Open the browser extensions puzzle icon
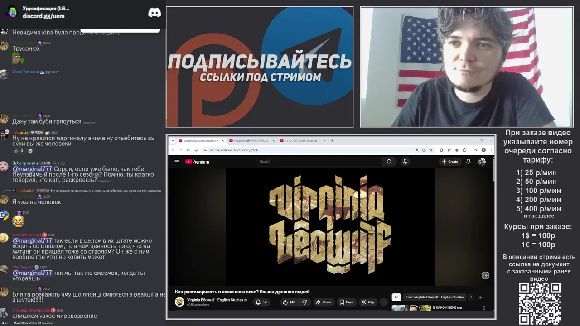Viewport: 580px width, 326px height. [x=464, y=150]
